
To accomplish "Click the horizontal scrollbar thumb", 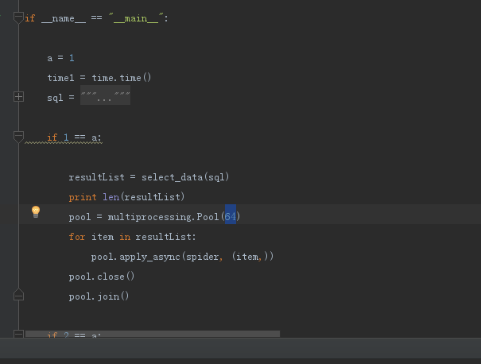I will (153, 334).
